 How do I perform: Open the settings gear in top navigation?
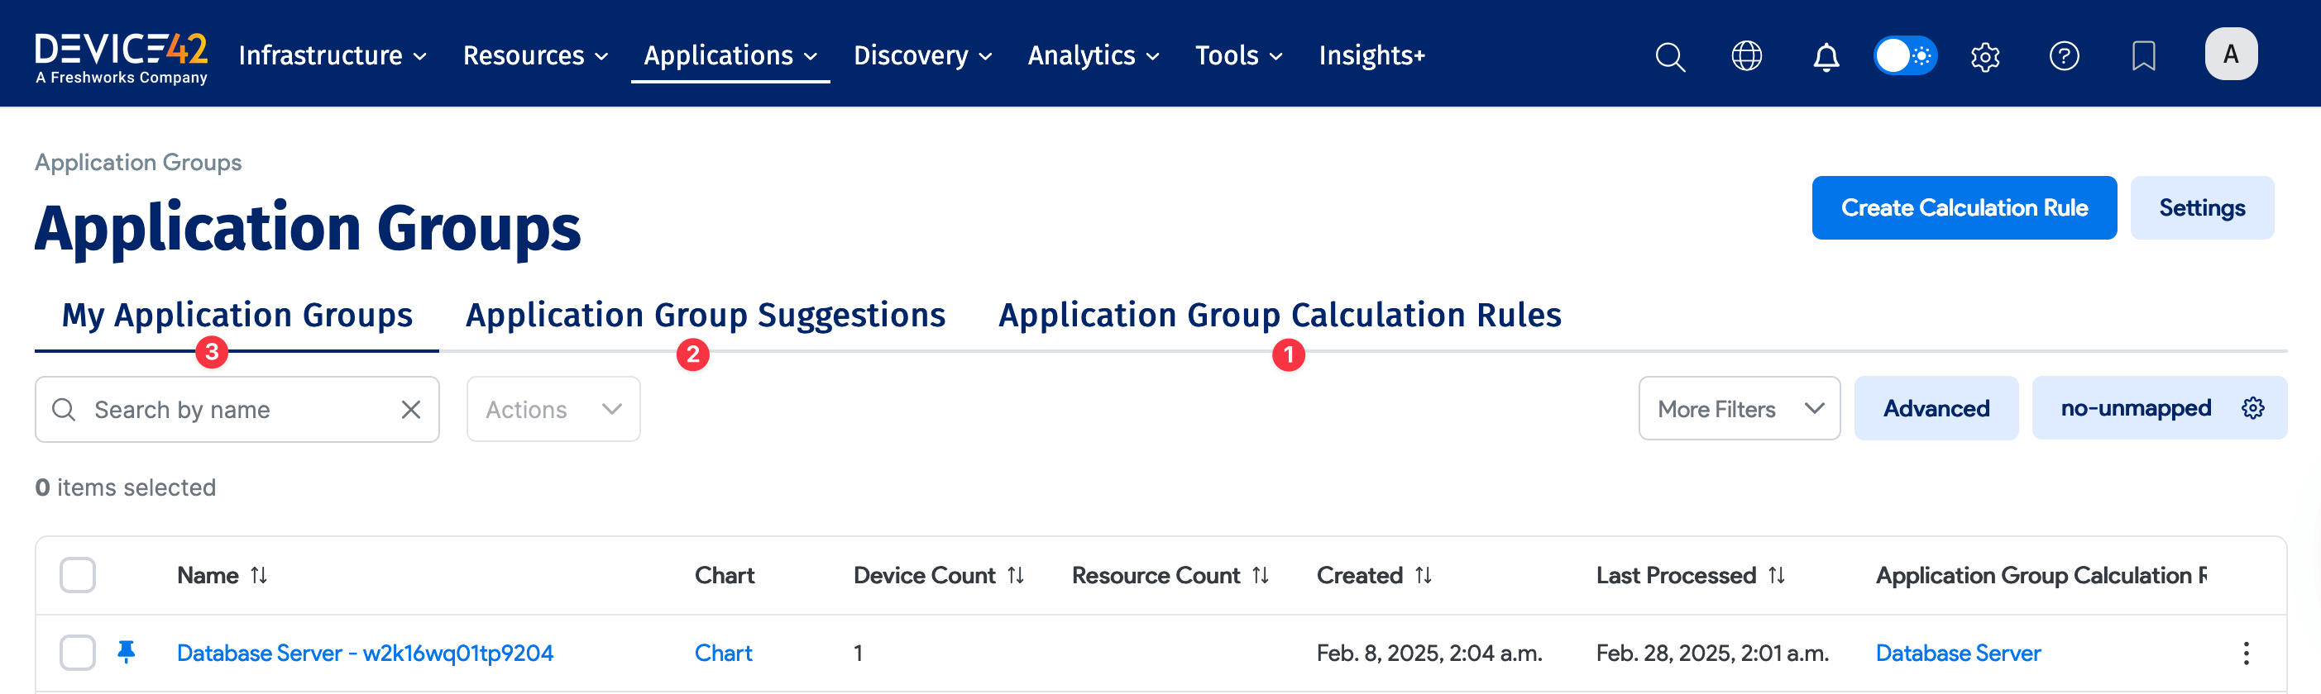coord(1985,56)
